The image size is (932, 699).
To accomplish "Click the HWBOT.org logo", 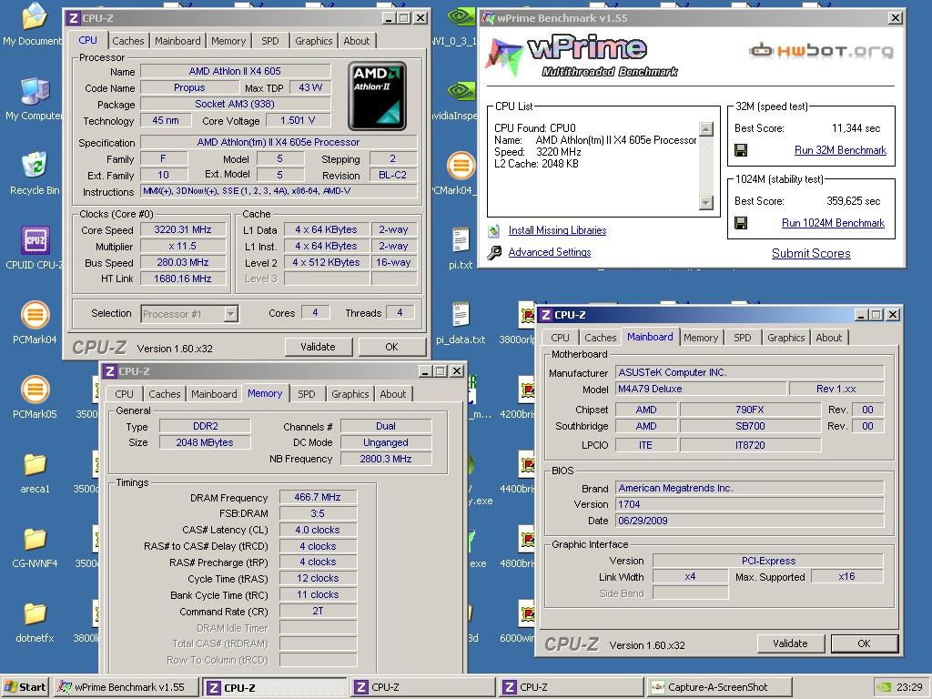I will tap(822, 51).
